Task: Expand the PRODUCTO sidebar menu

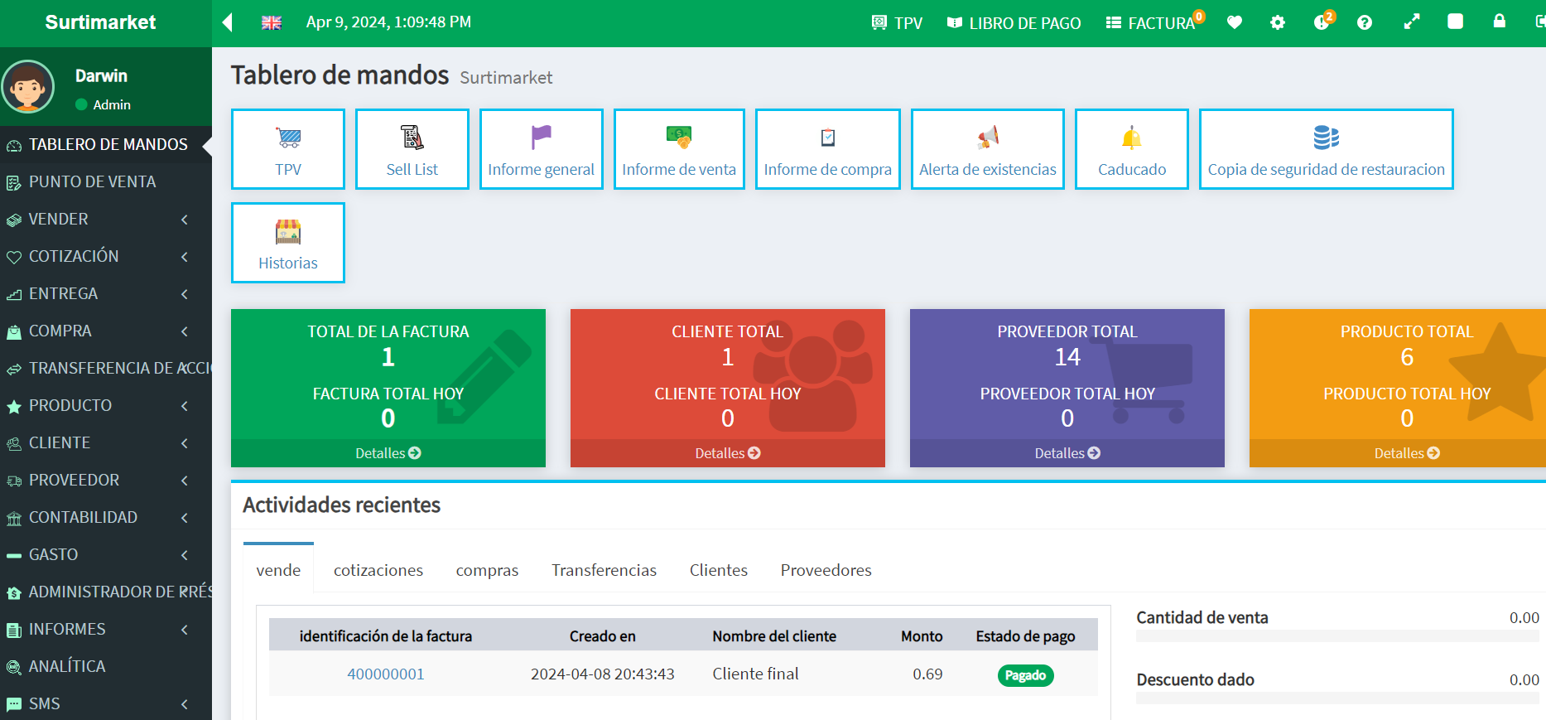Action: pos(105,405)
